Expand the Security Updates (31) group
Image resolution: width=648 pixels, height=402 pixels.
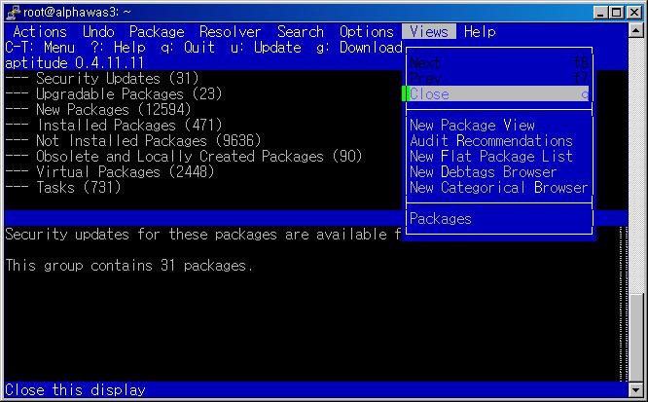pos(115,79)
